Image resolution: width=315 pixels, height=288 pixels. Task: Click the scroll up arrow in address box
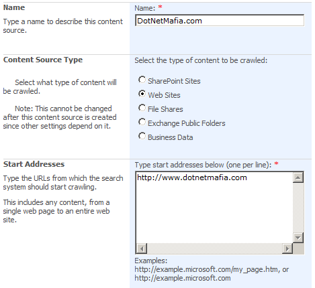[x=298, y=177]
